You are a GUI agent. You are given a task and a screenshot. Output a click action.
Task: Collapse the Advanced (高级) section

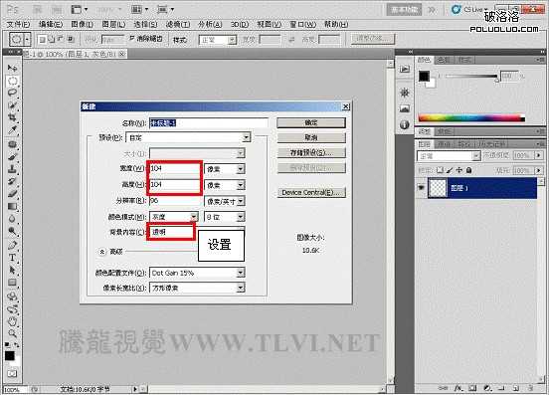point(101,252)
